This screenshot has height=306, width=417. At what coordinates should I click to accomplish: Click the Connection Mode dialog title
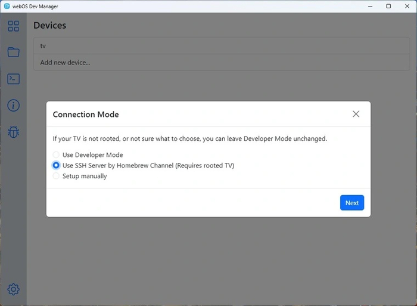86,115
